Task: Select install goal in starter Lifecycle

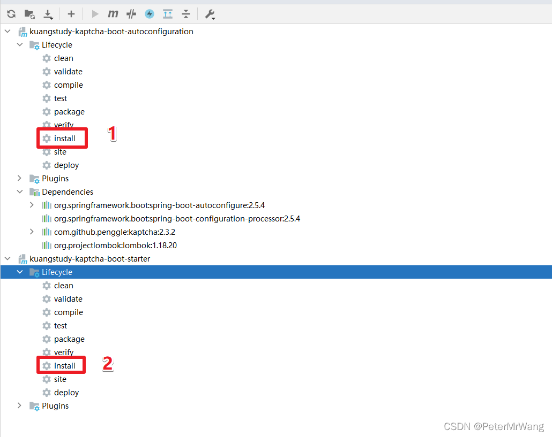Action: pos(65,366)
